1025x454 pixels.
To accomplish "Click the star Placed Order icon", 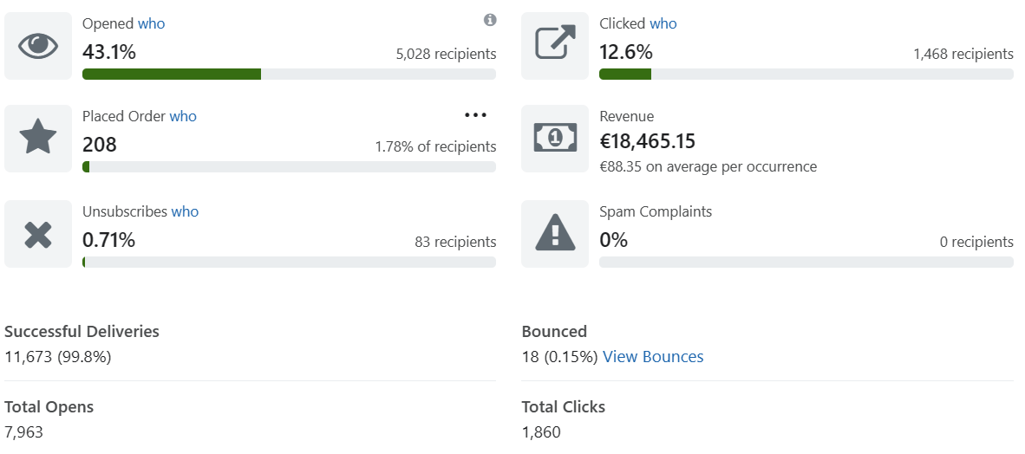I will [x=38, y=138].
